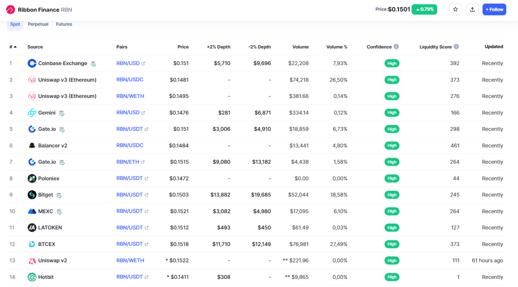The height and width of the screenshot is (287, 518).
Task: Select the Uniswap v3 exchange icon
Action: click(x=32, y=79)
